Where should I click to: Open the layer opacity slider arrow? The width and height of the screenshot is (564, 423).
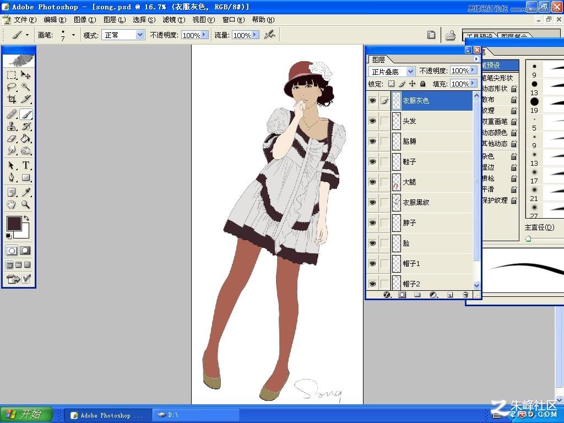point(473,70)
